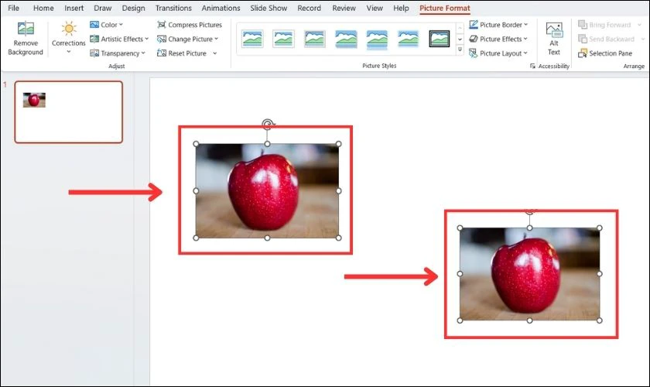Apply the sixth picture style thumbnail
The height and width of the screenshot is (387, 650).
[x=408, y=39]
